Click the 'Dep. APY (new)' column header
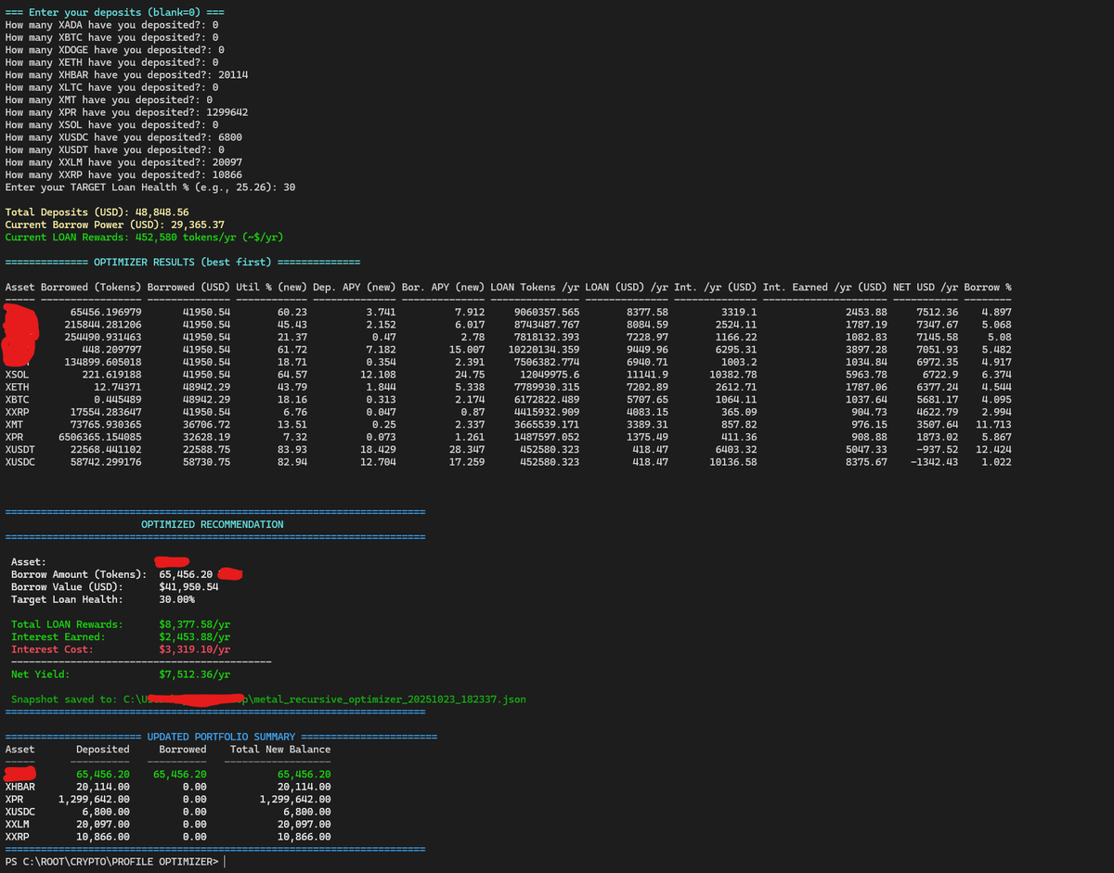The image size is (1114, 873). coord(355,288)
